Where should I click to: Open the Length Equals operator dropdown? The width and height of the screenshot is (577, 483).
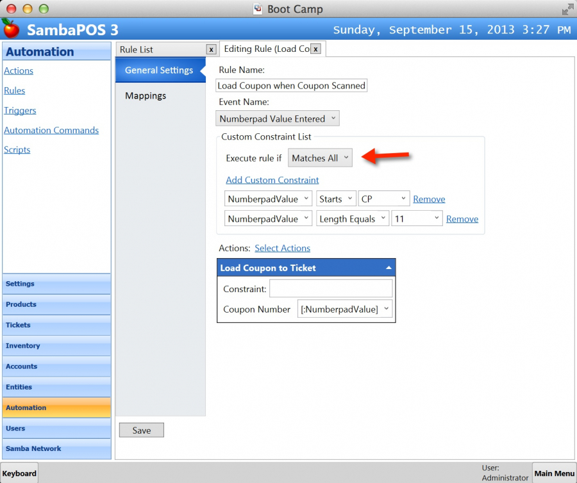click(353, 219)
